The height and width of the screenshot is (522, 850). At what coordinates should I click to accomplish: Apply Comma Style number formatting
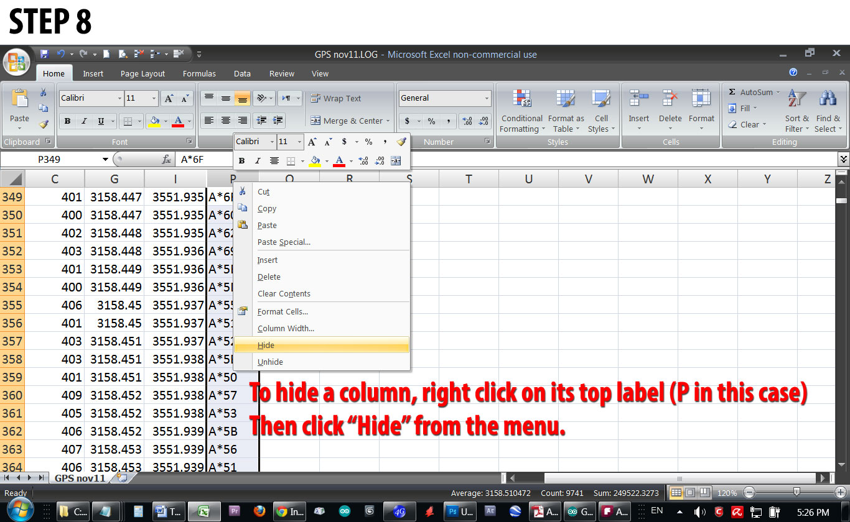[x=449, y=121]
